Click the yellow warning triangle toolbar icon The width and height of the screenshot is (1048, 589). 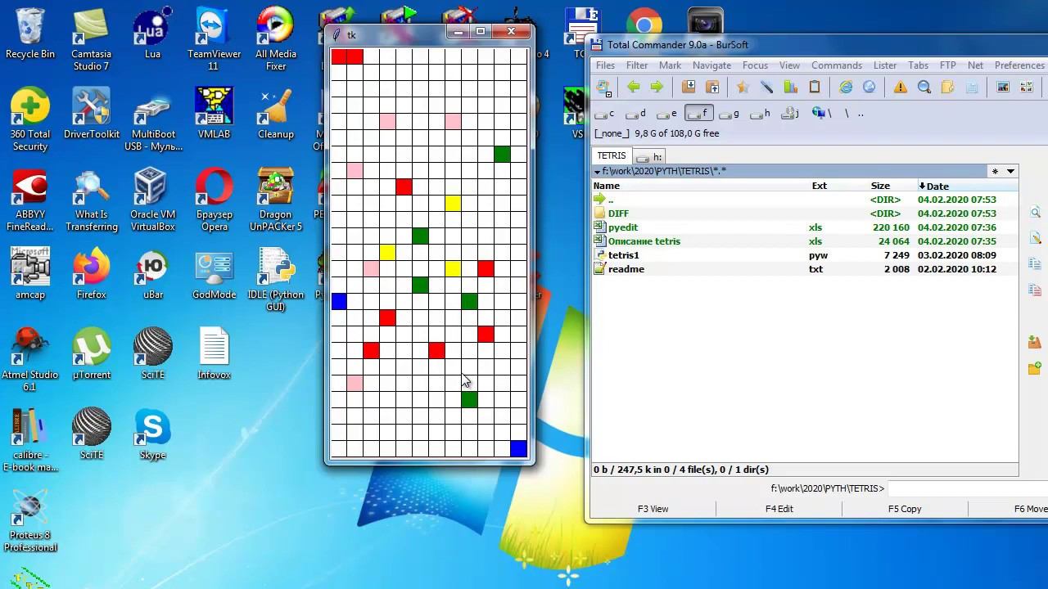(x=901, y=87)
